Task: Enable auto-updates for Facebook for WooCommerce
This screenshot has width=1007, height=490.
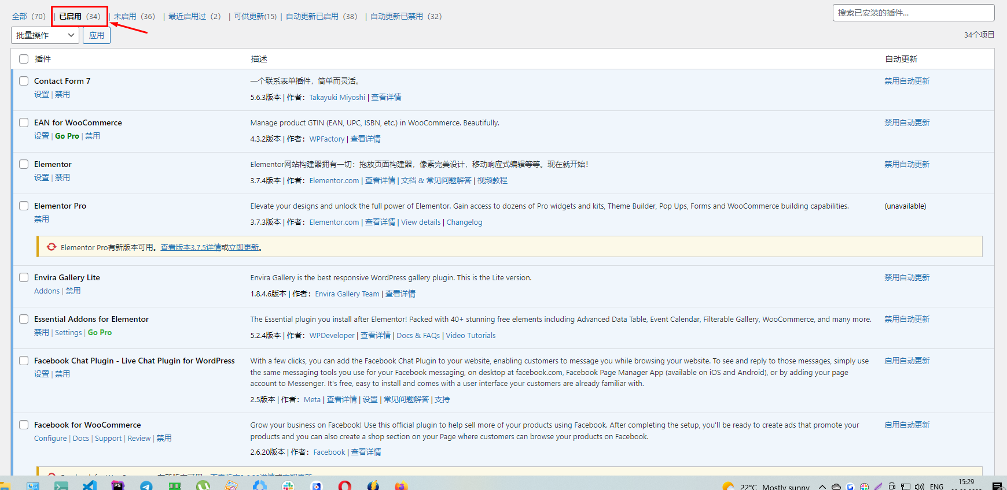Action: (x=907, y=425)
